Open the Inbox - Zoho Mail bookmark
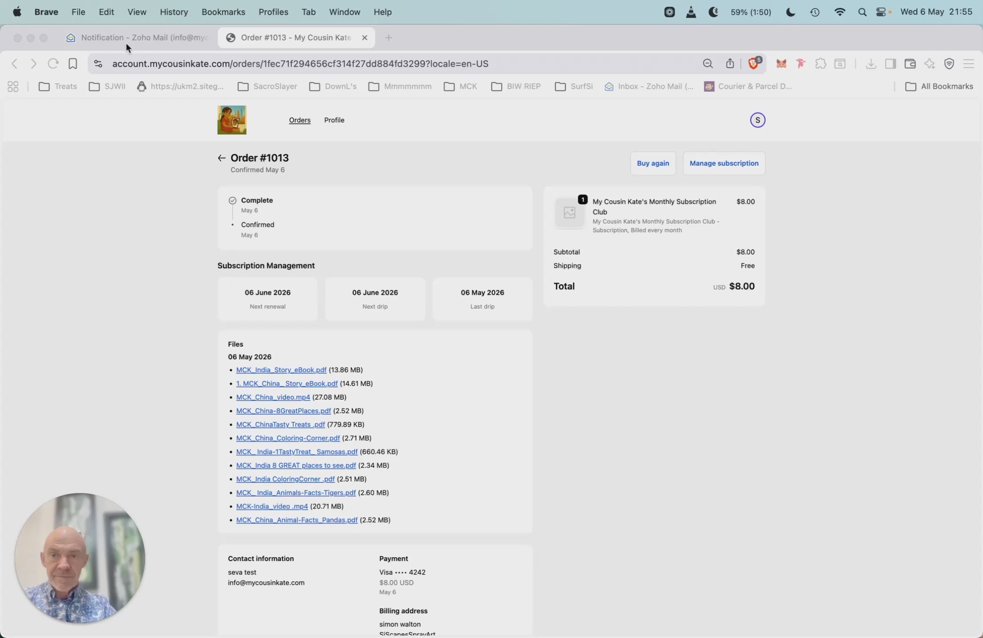This screenshot has height=638, width=983. click(x=649, y=86)
